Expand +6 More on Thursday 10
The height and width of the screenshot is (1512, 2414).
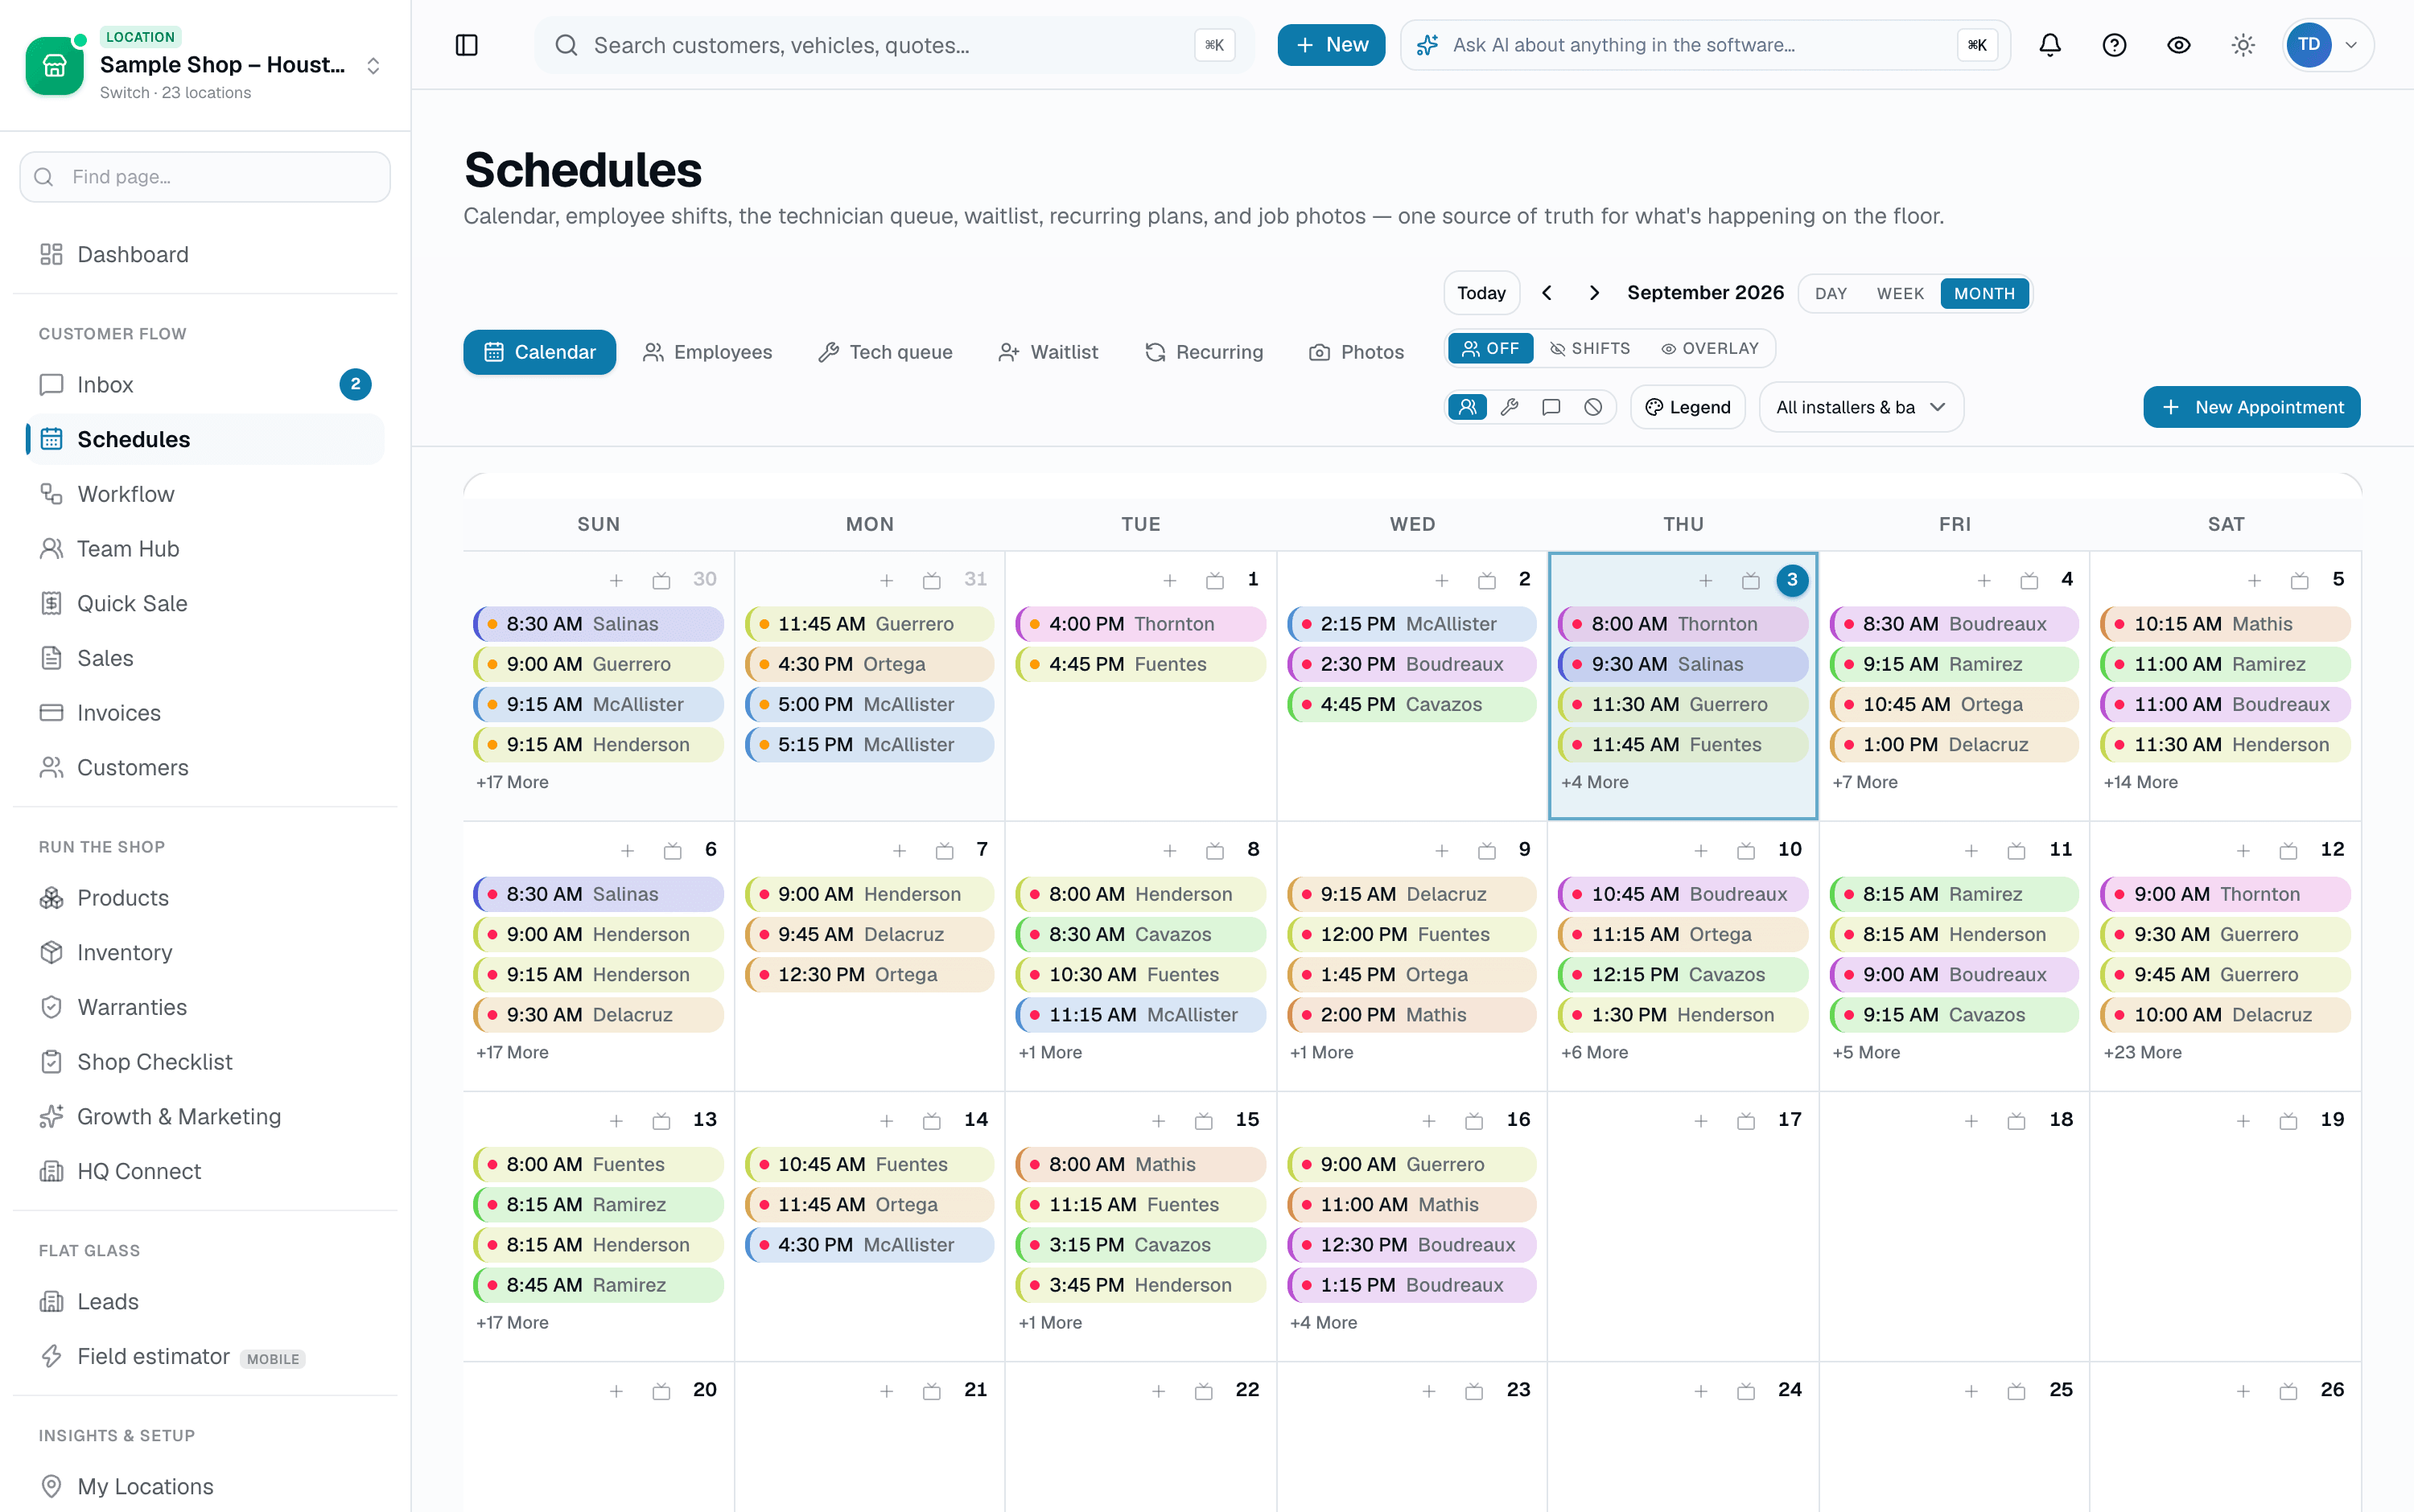click(1595, 1052)
